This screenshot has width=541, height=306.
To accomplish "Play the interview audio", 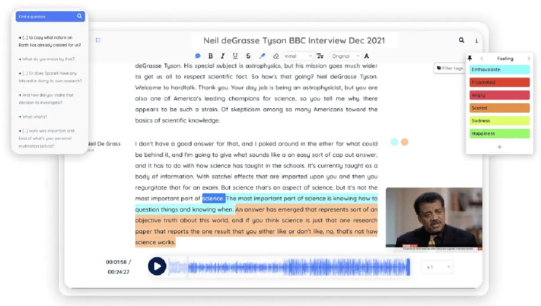I will (x=157, y=266).
